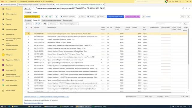Open Задачи navigation link
Screen dimensions: 192x108
click(35, 12)
